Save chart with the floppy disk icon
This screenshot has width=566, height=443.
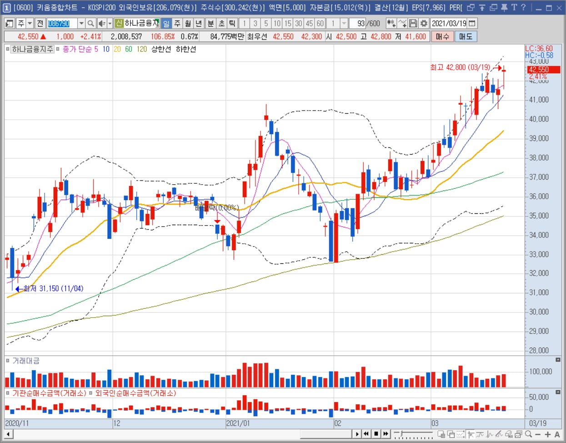point(413,23)
